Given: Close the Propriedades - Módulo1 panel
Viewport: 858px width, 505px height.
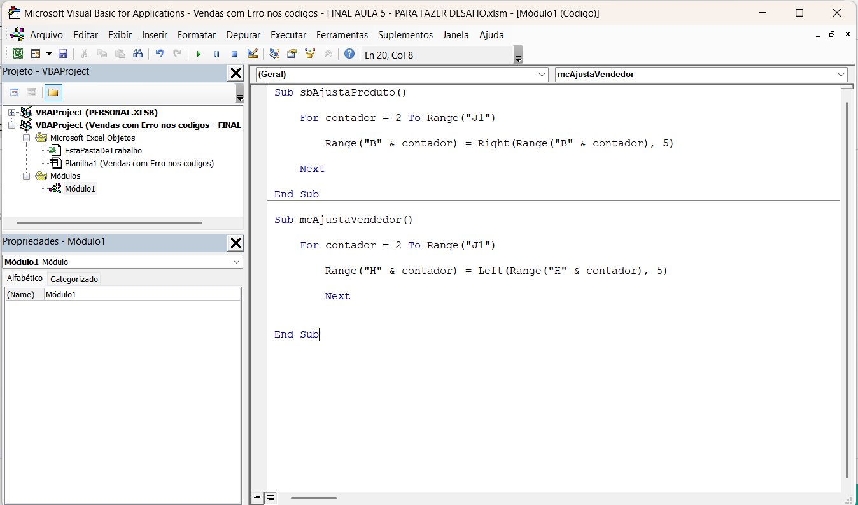Looking at the screenshot, I should (x=236, y=243).
